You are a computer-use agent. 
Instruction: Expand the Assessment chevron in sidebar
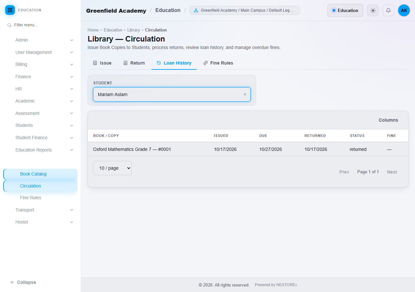tap(72, 113)
